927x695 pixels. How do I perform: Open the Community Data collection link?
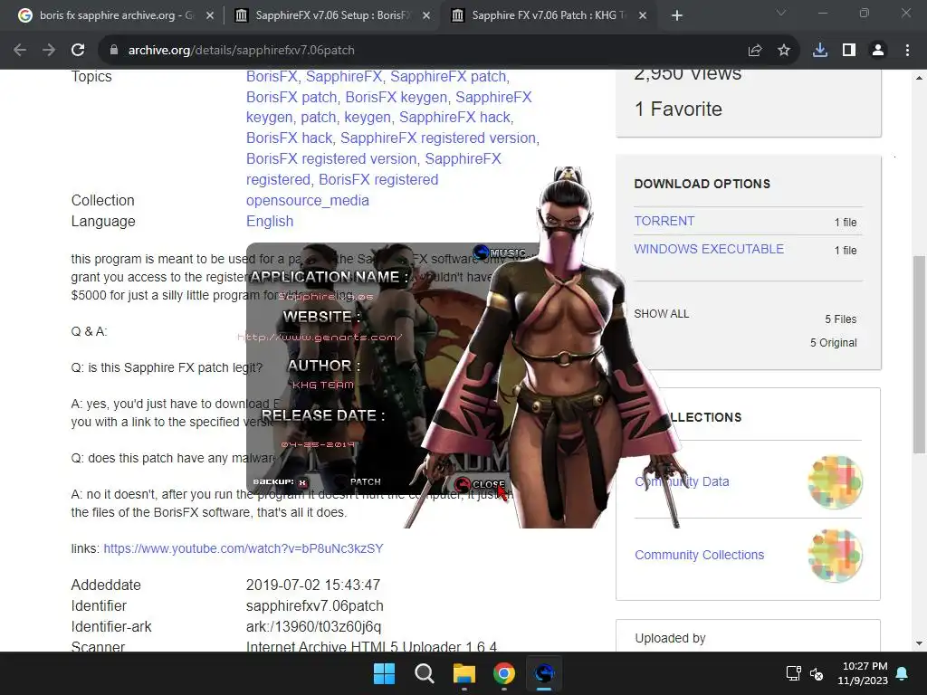pos(682,481)
